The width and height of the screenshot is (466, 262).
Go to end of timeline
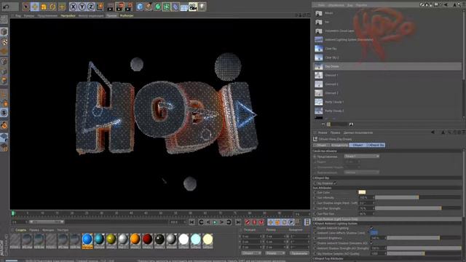(238, 222)
